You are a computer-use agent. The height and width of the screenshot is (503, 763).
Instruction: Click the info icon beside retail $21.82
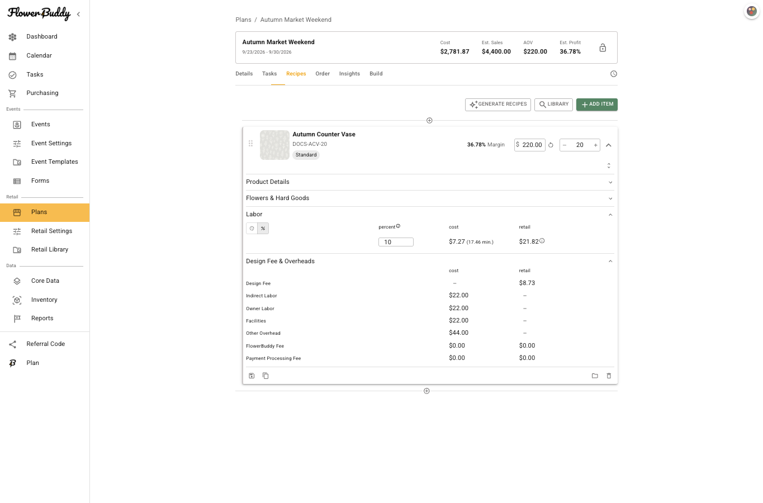coord(542,241)
